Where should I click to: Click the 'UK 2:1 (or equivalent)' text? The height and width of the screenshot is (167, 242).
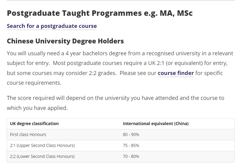coord(175,63)
